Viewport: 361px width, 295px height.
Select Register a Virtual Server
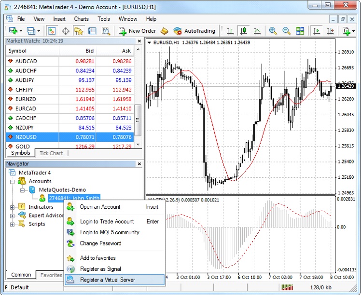[x=114, y=280]
